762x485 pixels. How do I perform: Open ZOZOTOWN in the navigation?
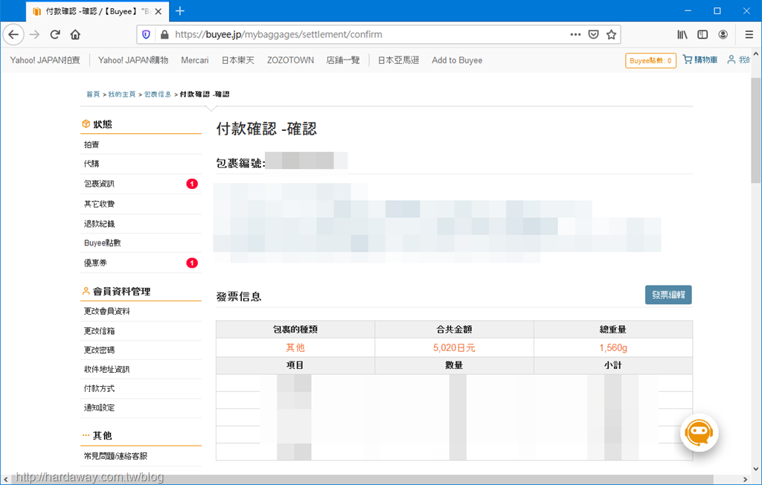tap(291, 60)
